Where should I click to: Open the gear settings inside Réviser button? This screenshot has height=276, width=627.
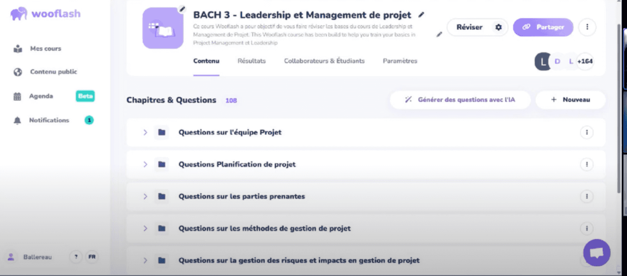[498, 27]
